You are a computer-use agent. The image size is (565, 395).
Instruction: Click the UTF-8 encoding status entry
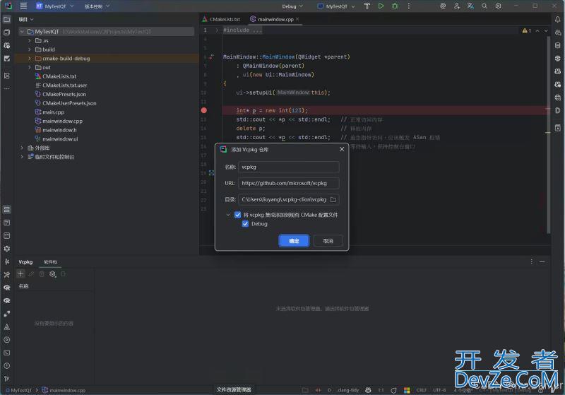tap(439, 390)
